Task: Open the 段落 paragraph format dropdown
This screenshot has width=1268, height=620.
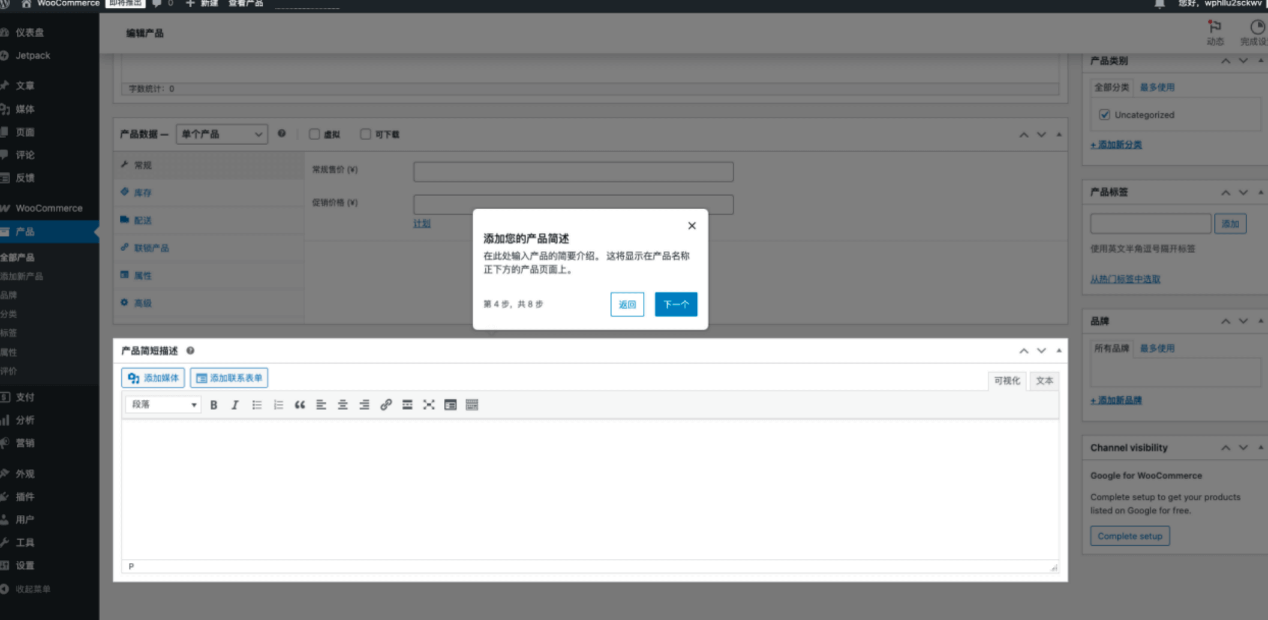Action: [163, 405]
